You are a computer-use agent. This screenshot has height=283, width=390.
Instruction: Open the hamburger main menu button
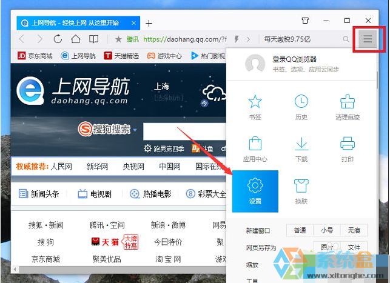coord(368,39)
